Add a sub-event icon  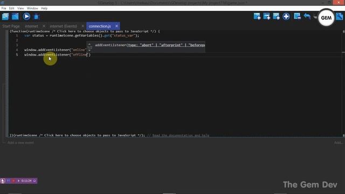click(266, 17)
